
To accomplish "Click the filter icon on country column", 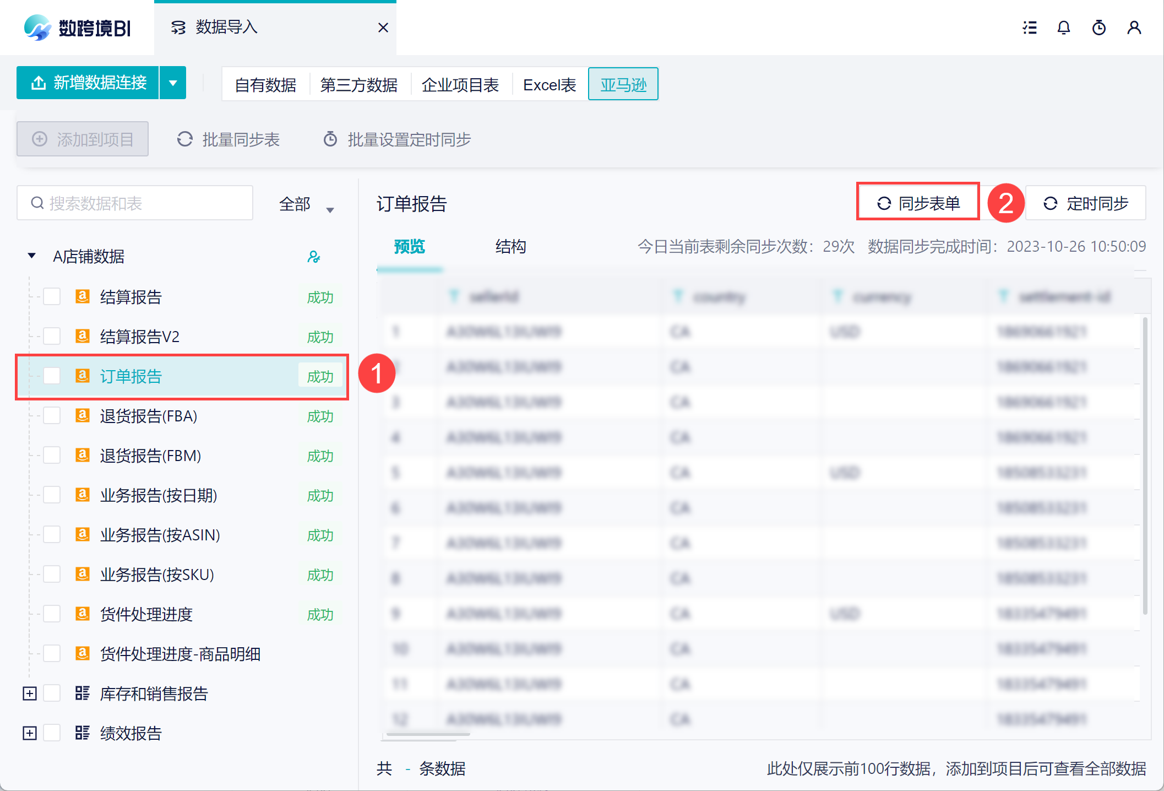I will pos(678,297).
